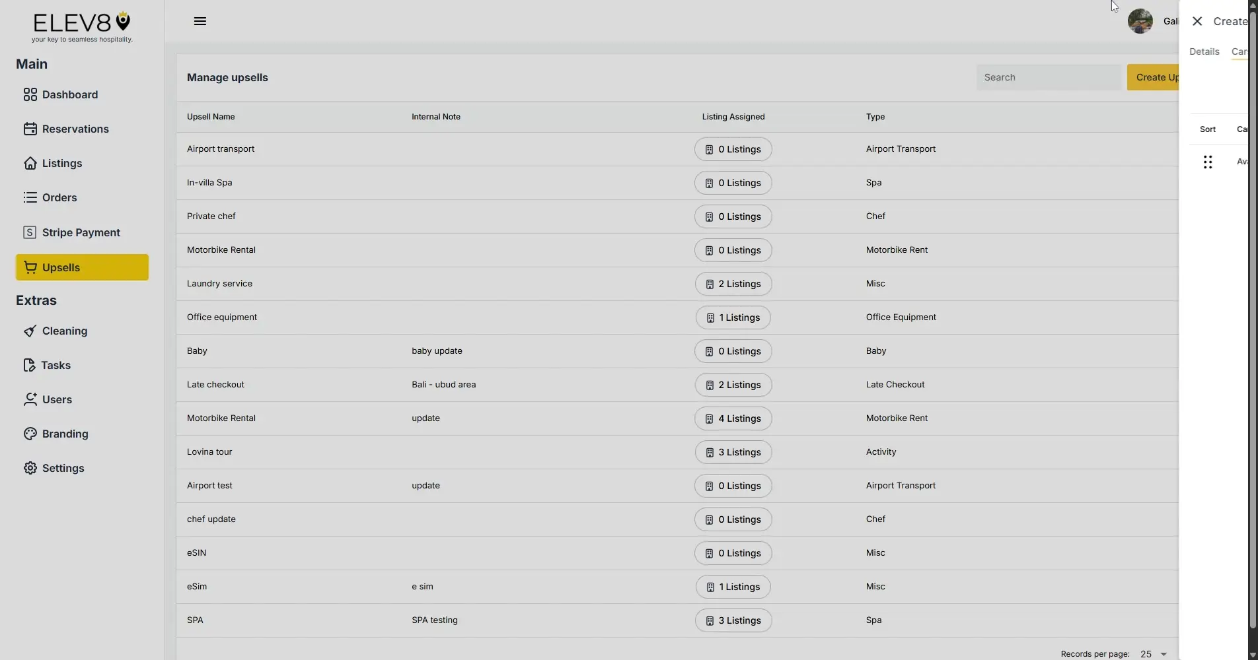Open Listings from the sidebar
This screenshot has width=1258, height=660.
[61, 163]
